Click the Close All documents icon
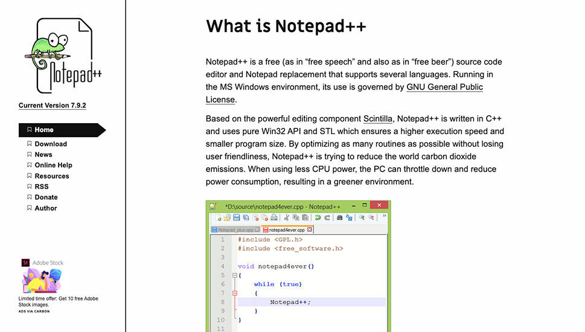The height and width of the screenshot is (332, 585). click(x=264, y=217)
